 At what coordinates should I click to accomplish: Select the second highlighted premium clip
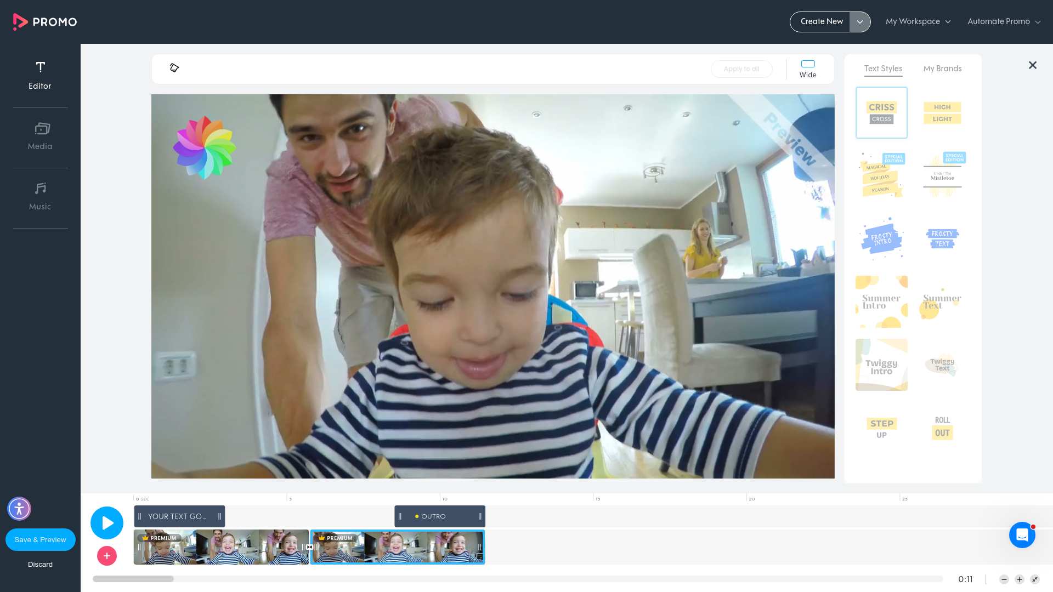398,547
